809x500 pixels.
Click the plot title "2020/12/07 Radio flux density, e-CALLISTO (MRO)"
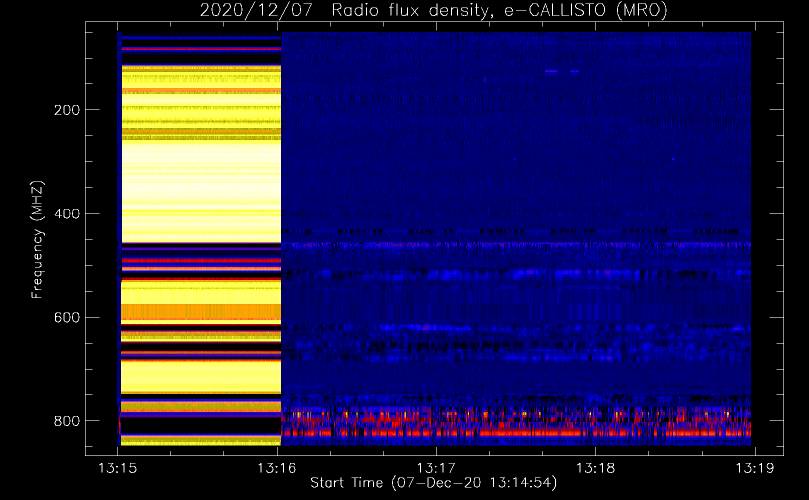[x=433, y=10]
